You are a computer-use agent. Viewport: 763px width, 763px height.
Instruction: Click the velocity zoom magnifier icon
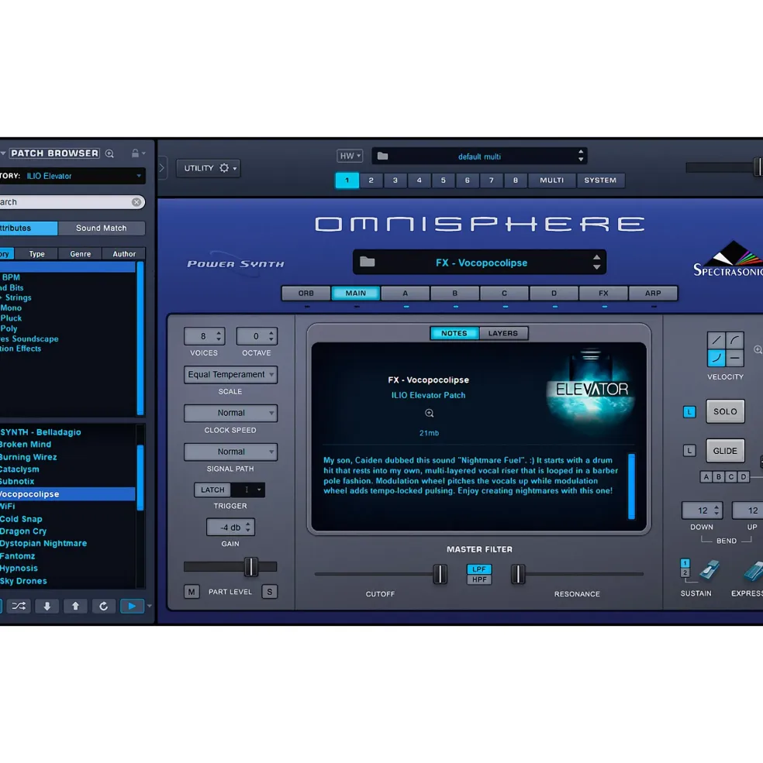coord(758,349)
